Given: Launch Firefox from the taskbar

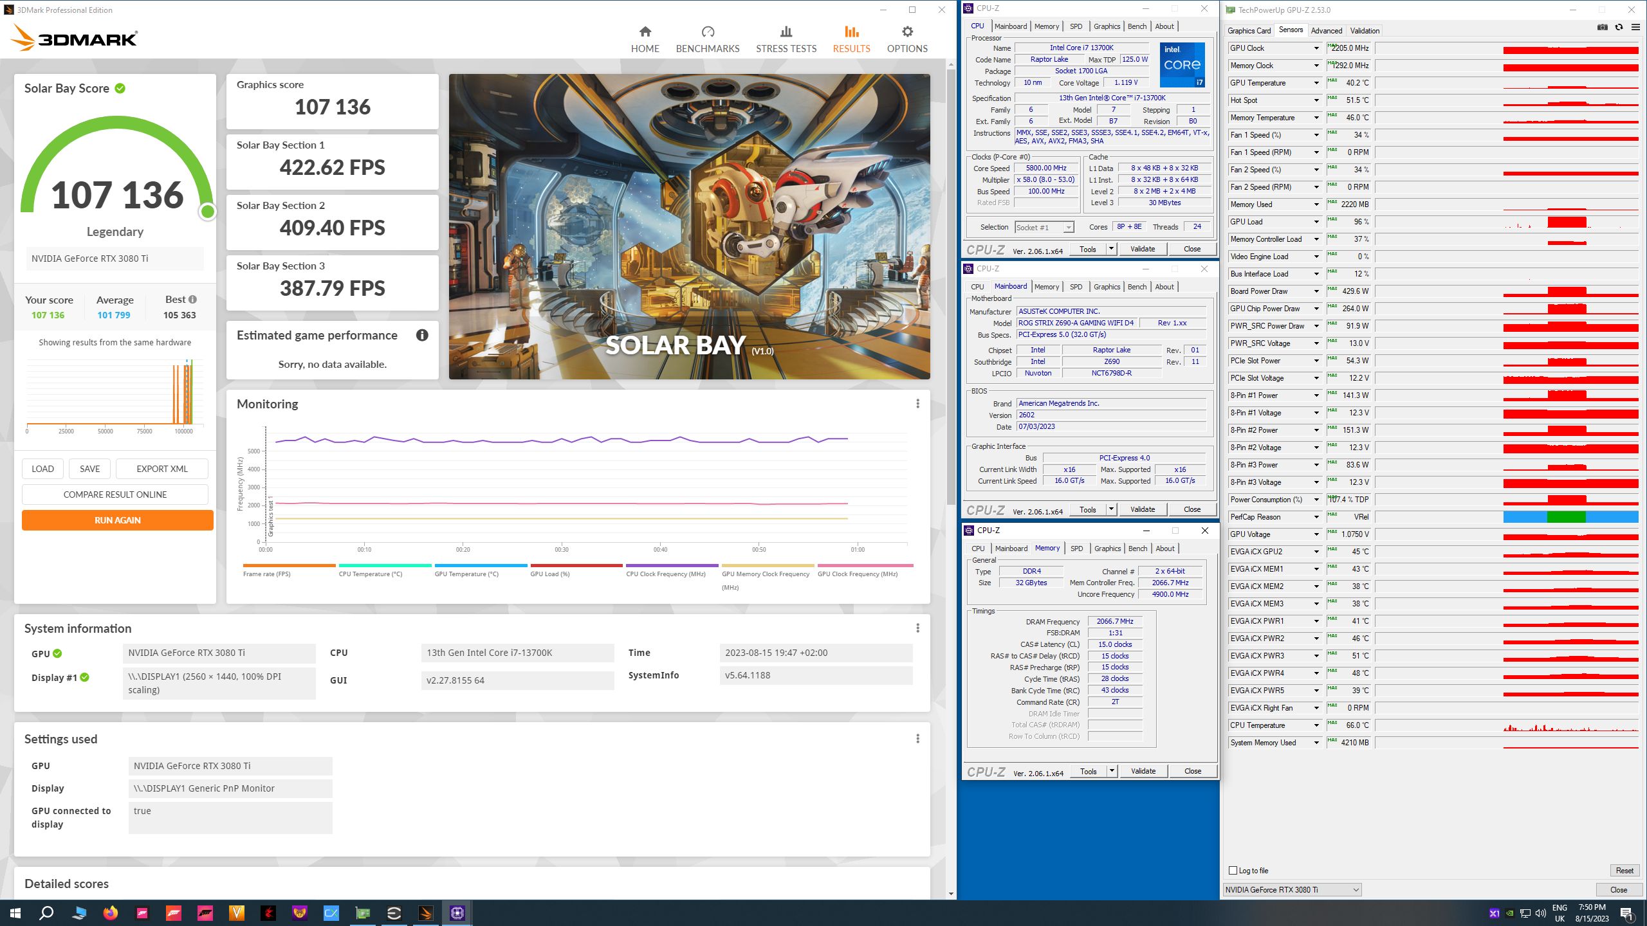Looking at the screenshot, I should click(111, 912).
